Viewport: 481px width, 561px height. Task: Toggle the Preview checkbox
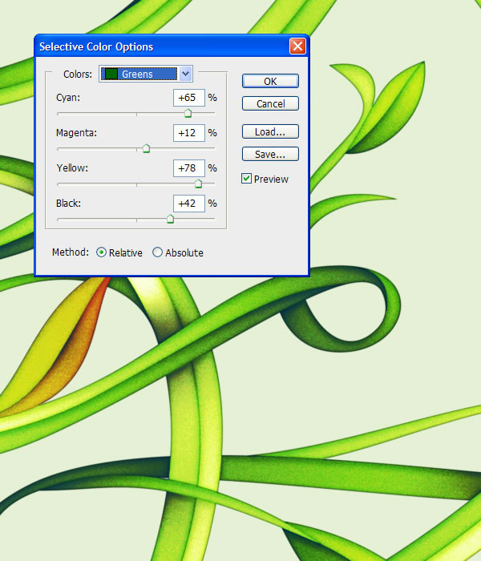point(246,179)
